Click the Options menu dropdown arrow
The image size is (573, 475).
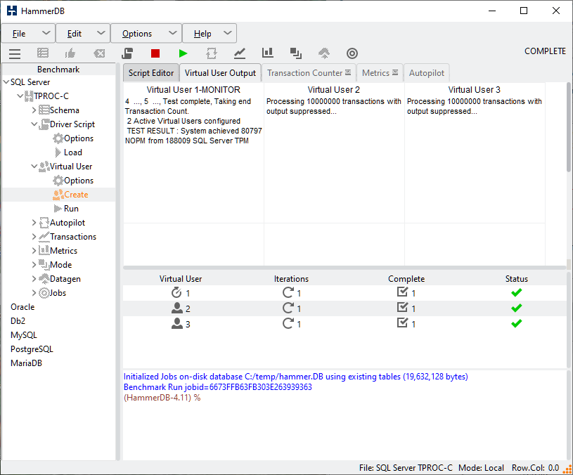pos(172,33)
